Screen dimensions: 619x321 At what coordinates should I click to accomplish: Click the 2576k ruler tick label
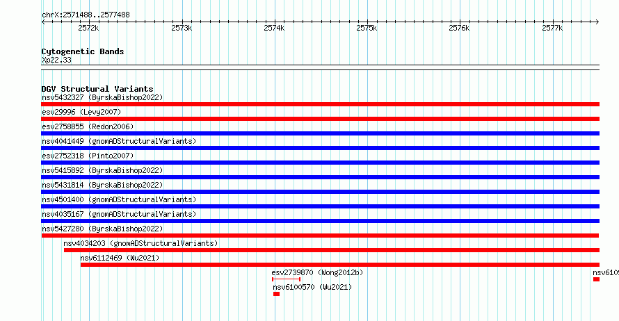coord(459,28)
